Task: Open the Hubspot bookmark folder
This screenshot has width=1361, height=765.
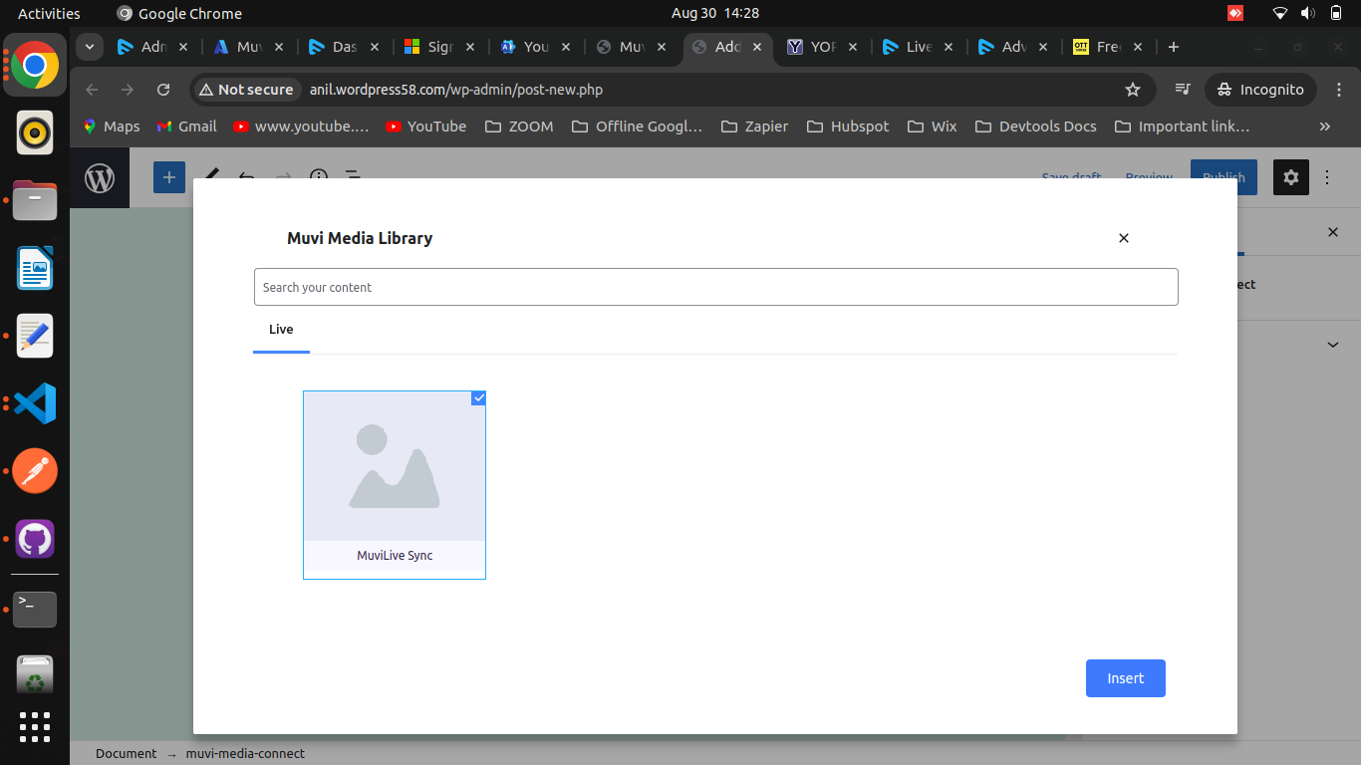Action: 850,127
